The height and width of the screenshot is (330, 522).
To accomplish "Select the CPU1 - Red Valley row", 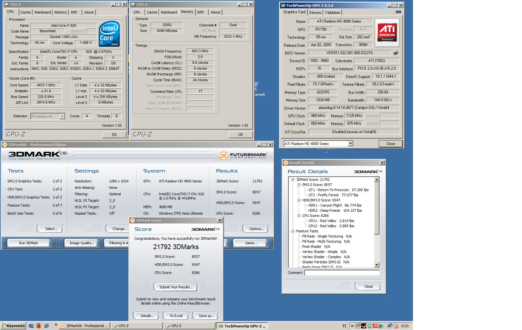I will [x=331, y=221].
